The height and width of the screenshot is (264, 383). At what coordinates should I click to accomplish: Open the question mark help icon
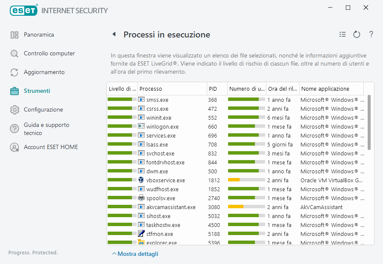tap(371, 34)
